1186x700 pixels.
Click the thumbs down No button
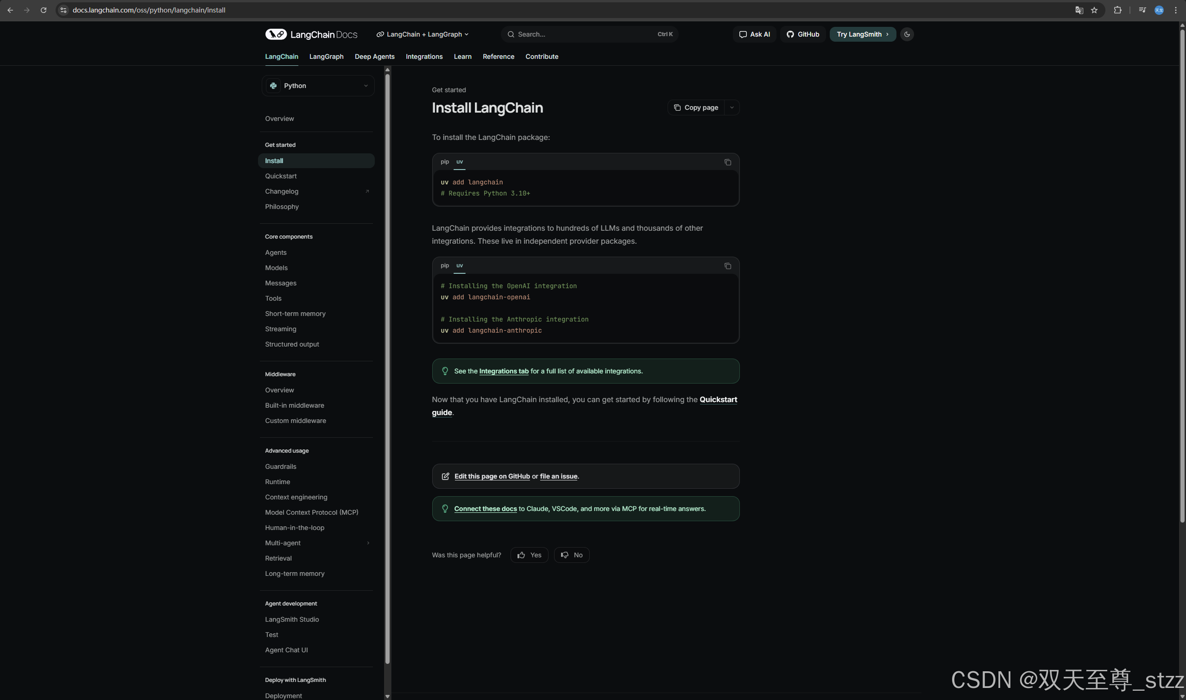(572, 555)
